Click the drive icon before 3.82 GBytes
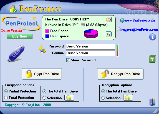This screenshot has height=114, width=159. pyautogui.click(x=83, y=25)
